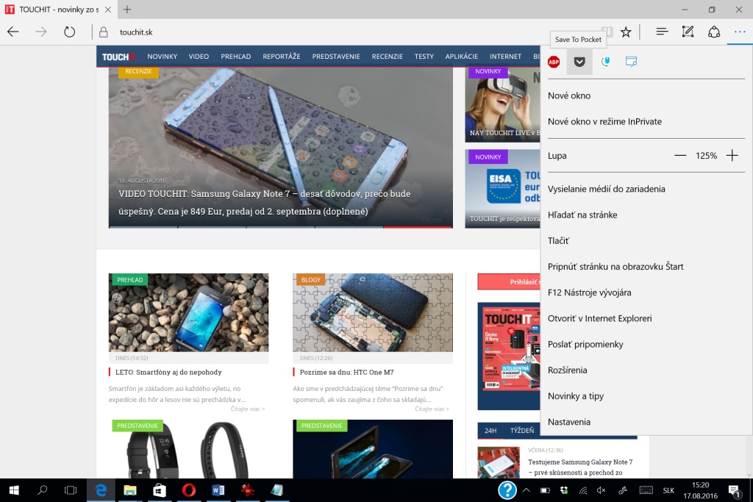Open the EISA NOVINKY tile
753x502 pixels.
[502, 189]
